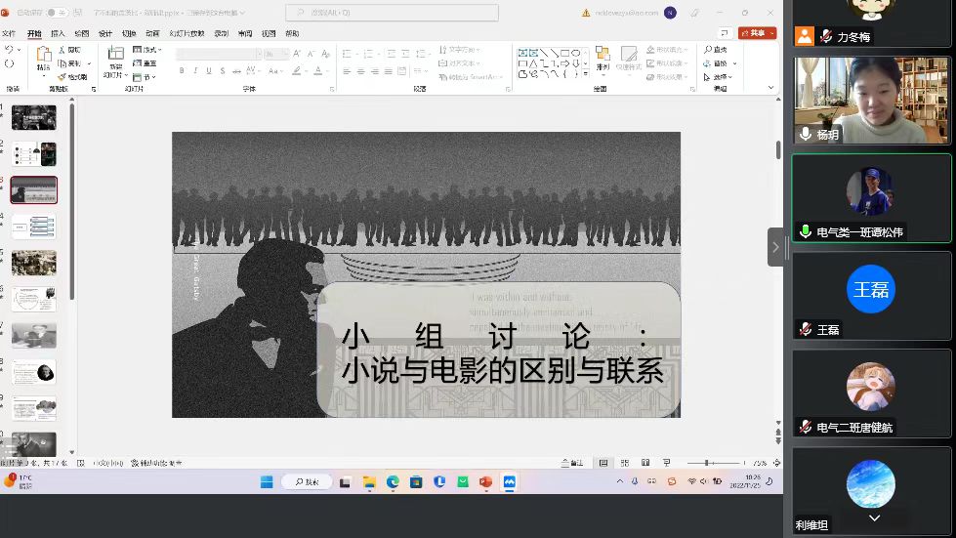Select the Right Arrow shape in gallery
Screen dimensions: 956x538
564,63
